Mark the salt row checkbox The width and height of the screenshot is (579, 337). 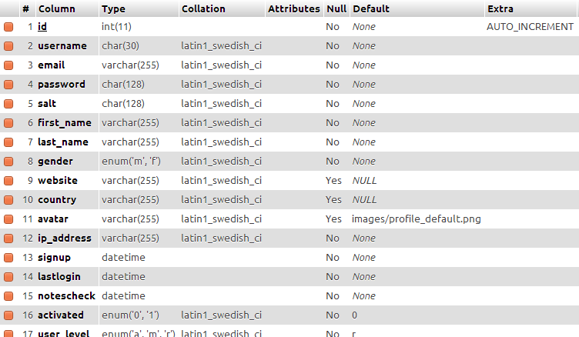[8, 104]
